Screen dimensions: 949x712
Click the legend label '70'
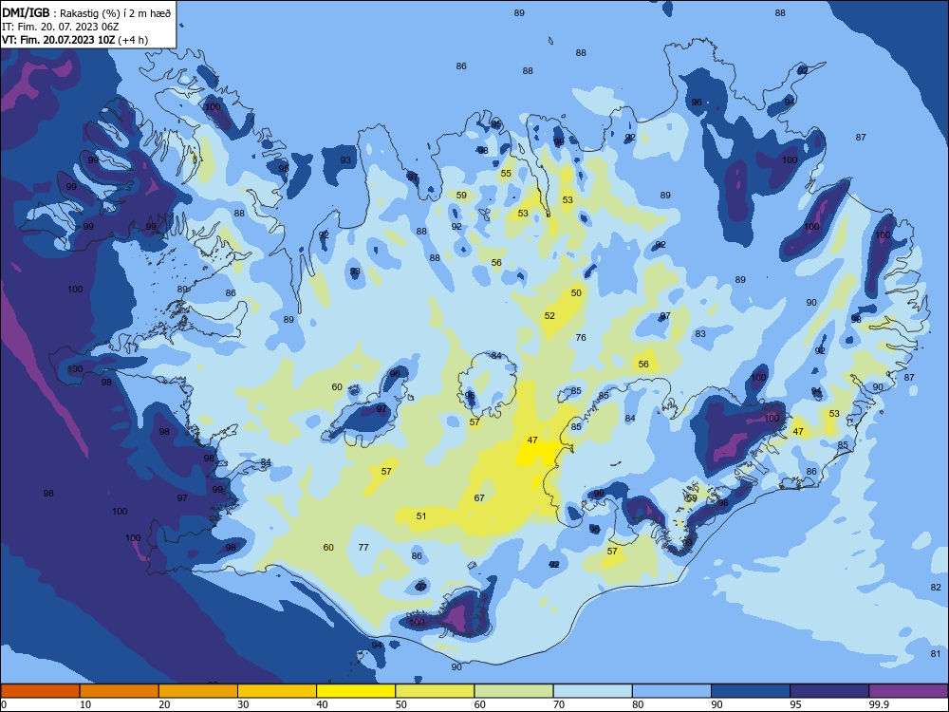(x=559, y=704)
